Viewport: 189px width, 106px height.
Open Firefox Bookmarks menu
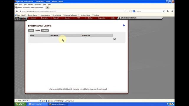(38, 4)
